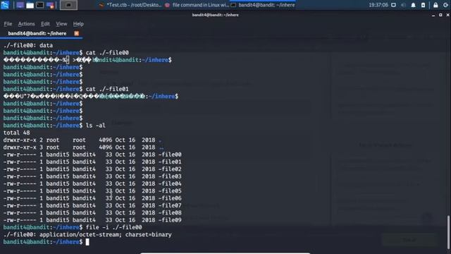Maximize the terminal window
Image resolution: width=451 pixels, height=254 pixels.
pos(440,15)
